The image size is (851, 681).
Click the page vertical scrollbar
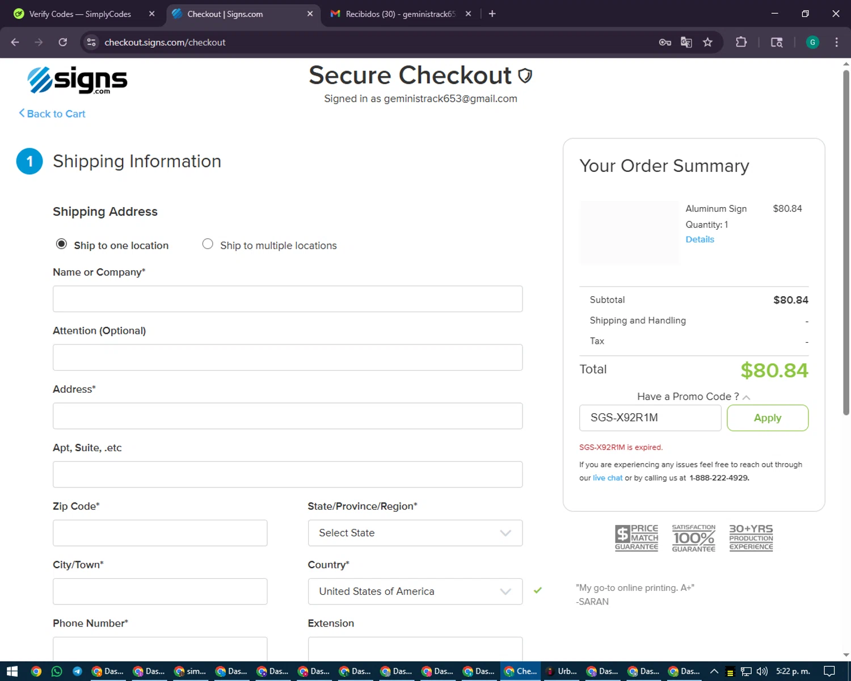pyautogui.click(x=846, y=244)
